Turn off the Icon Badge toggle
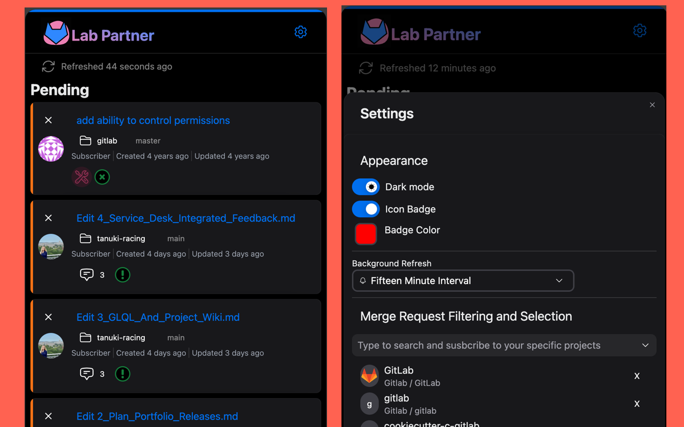The height and width of the screenshot is (427, 684). (x=366, y=209)
